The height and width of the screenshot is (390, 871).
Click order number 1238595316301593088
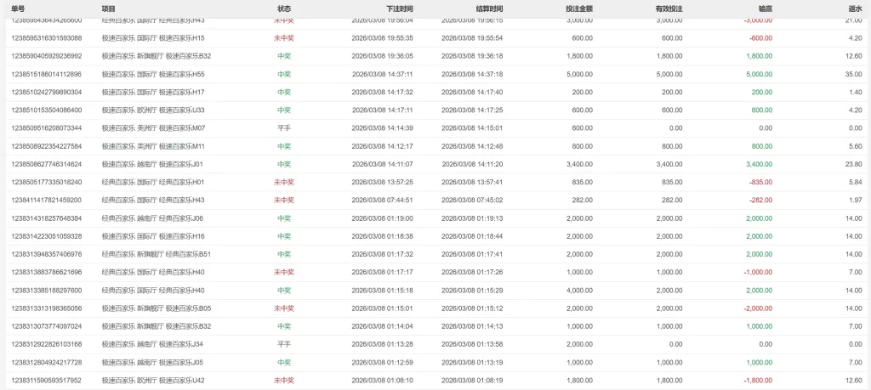click(x=46, y=38)
